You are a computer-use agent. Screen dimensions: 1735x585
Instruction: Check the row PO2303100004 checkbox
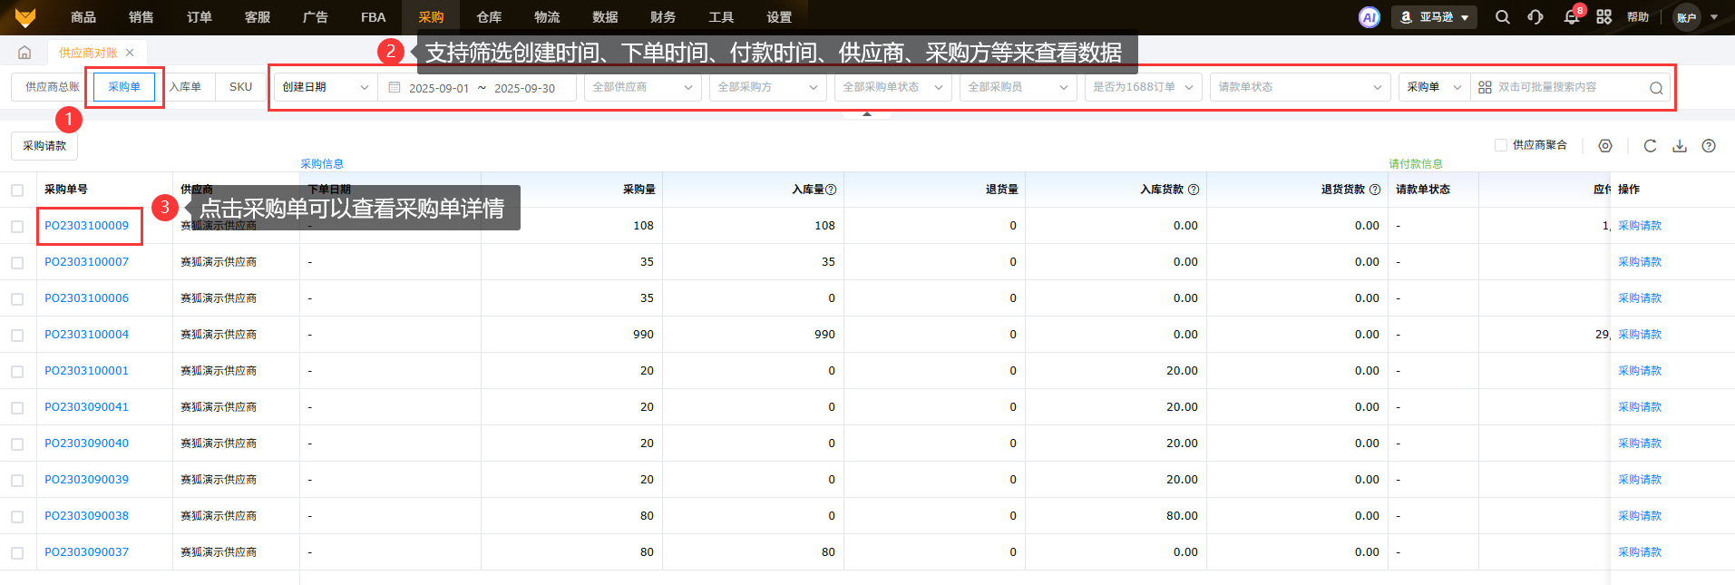pyautogui.click(x=17, y=336)
